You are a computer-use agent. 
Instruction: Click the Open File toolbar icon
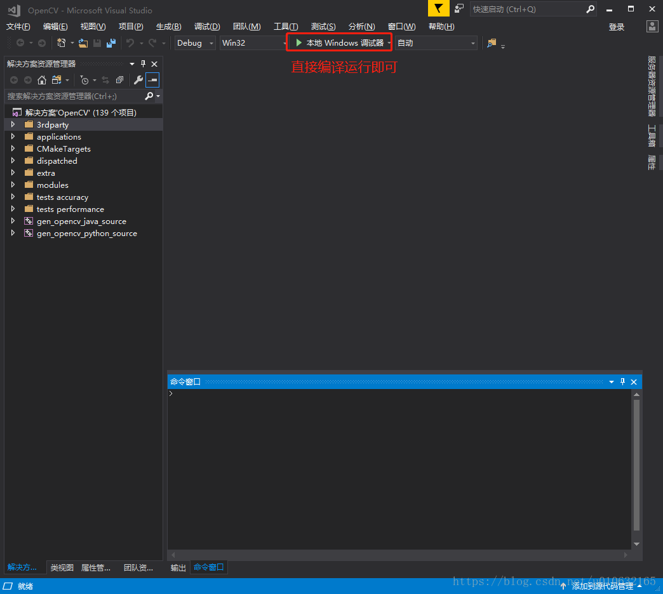[83, 43]
